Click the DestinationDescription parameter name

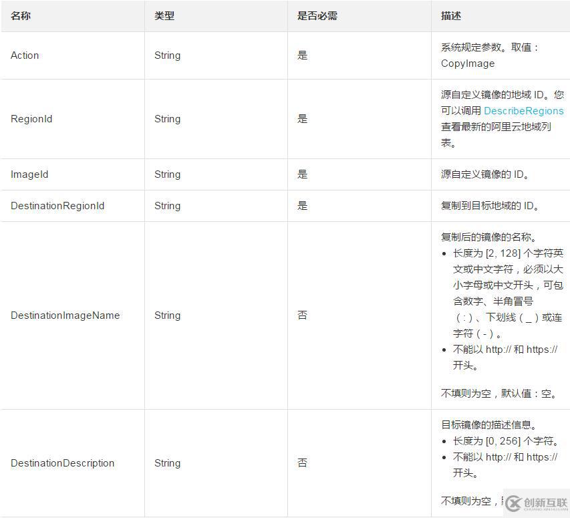pyautogui.click(x=62, y=463)
